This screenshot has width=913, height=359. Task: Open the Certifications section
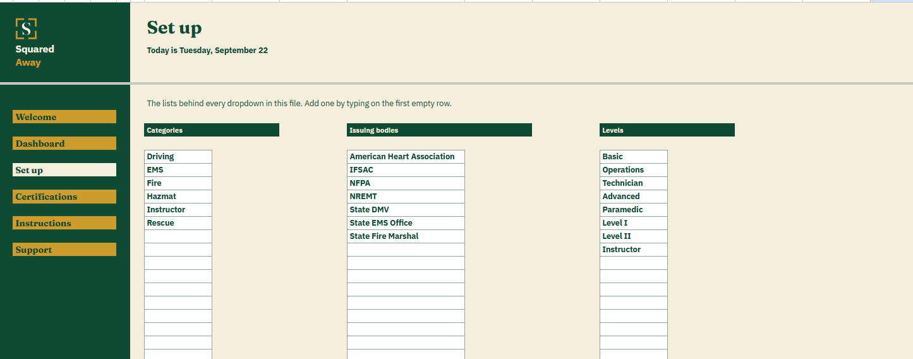[x=64, y=197]
